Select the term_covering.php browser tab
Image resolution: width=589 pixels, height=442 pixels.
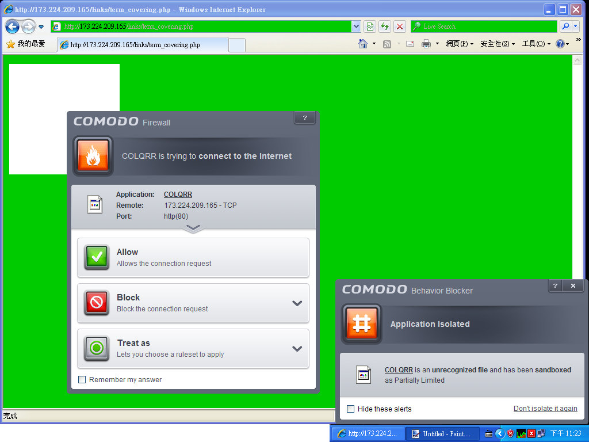coord(143,45)
